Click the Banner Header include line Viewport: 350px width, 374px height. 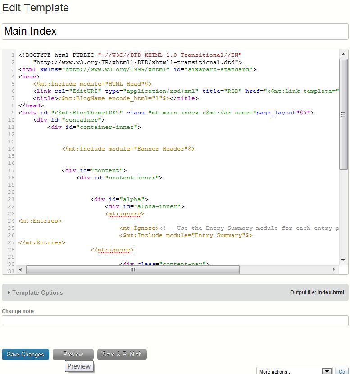[128, 149]
